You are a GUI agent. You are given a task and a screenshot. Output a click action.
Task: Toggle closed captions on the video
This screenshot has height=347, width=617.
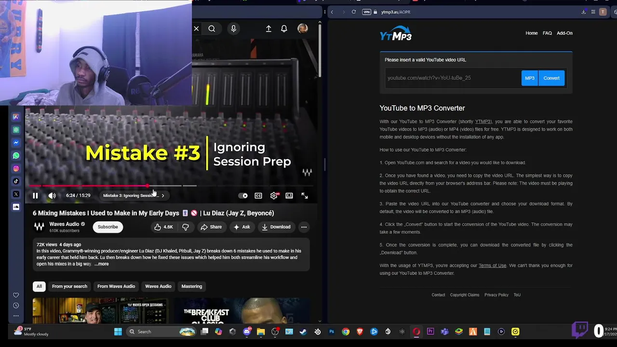point(258,196)
